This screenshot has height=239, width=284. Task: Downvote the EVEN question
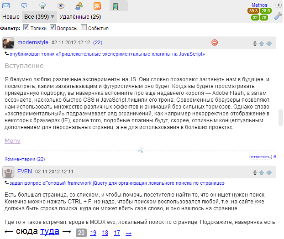tap(269, 173)
